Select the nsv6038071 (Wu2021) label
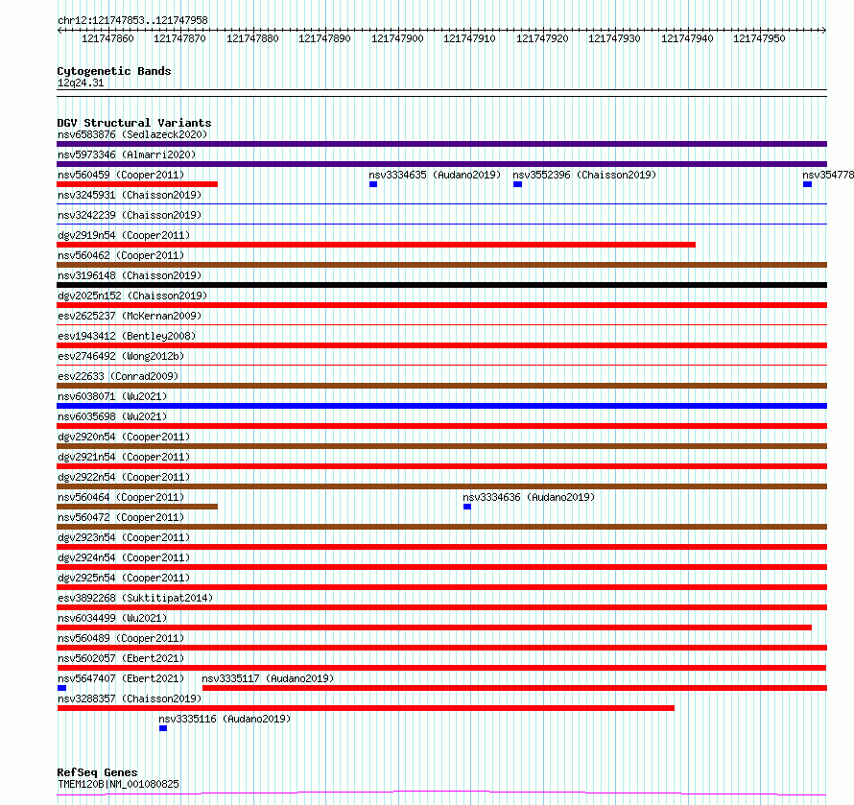Image resolution: width=854 pixels, height=805 pixels. (112, 396)
